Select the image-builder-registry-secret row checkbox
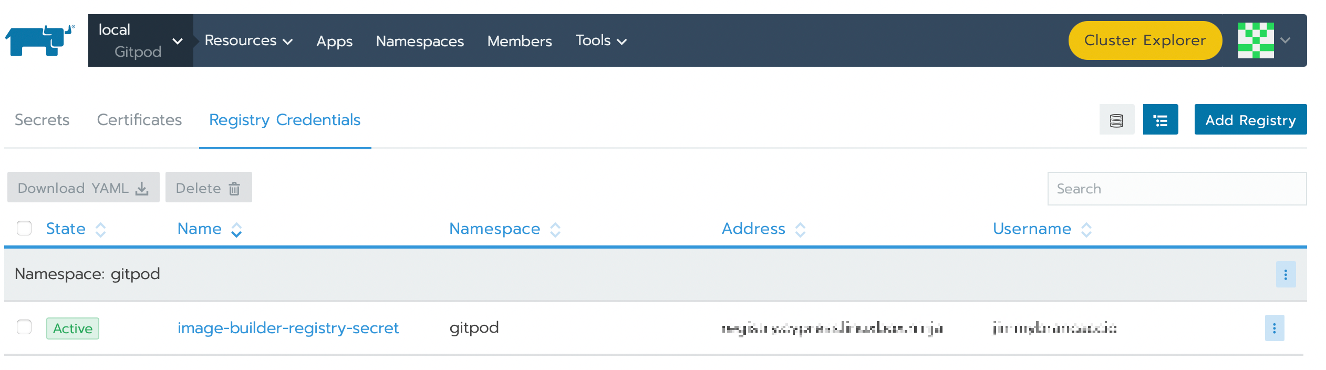 click(24, 327)
